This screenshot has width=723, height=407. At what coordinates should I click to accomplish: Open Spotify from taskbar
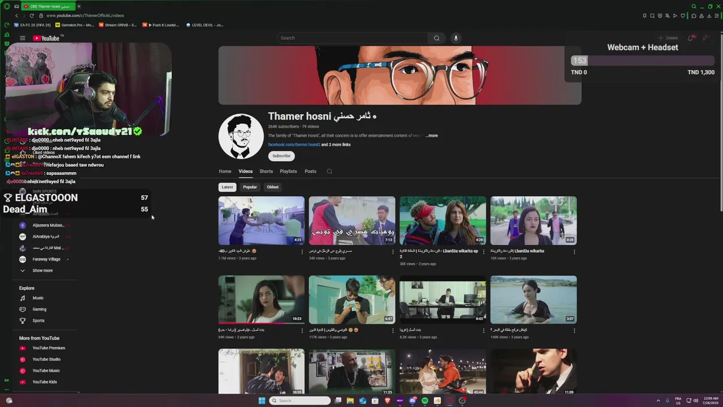(425, 401)
